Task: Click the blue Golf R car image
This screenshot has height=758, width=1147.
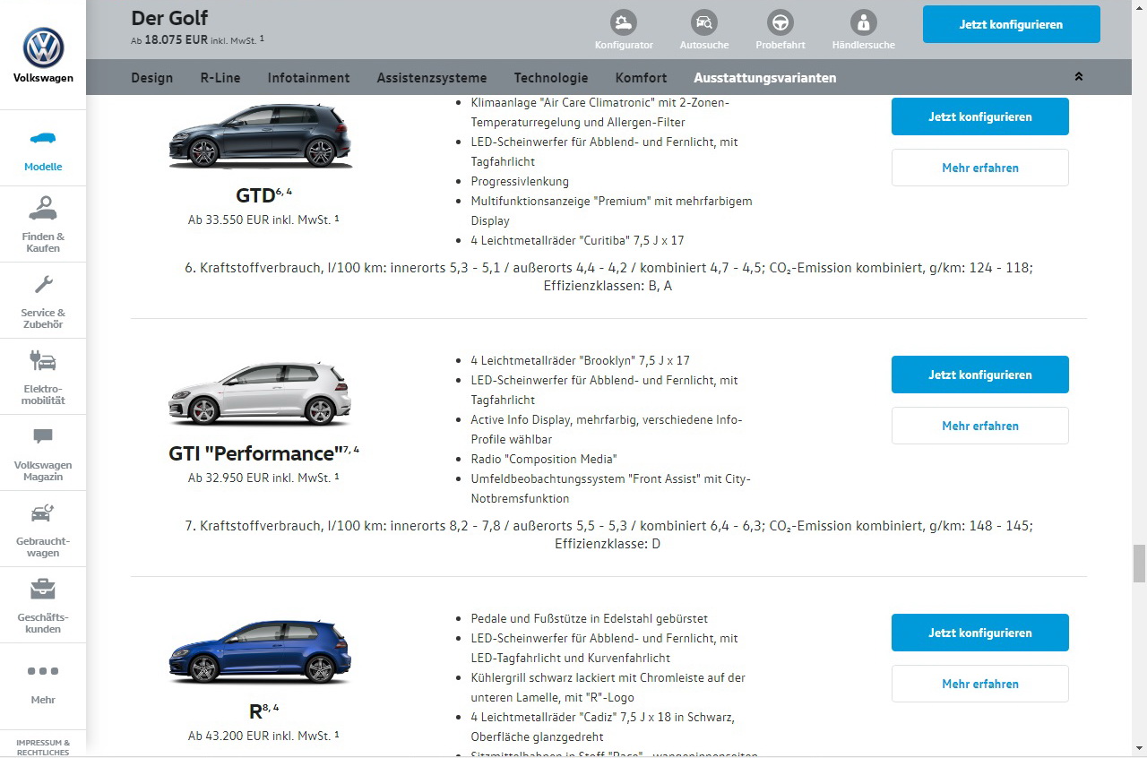Action: coord(261,651)
